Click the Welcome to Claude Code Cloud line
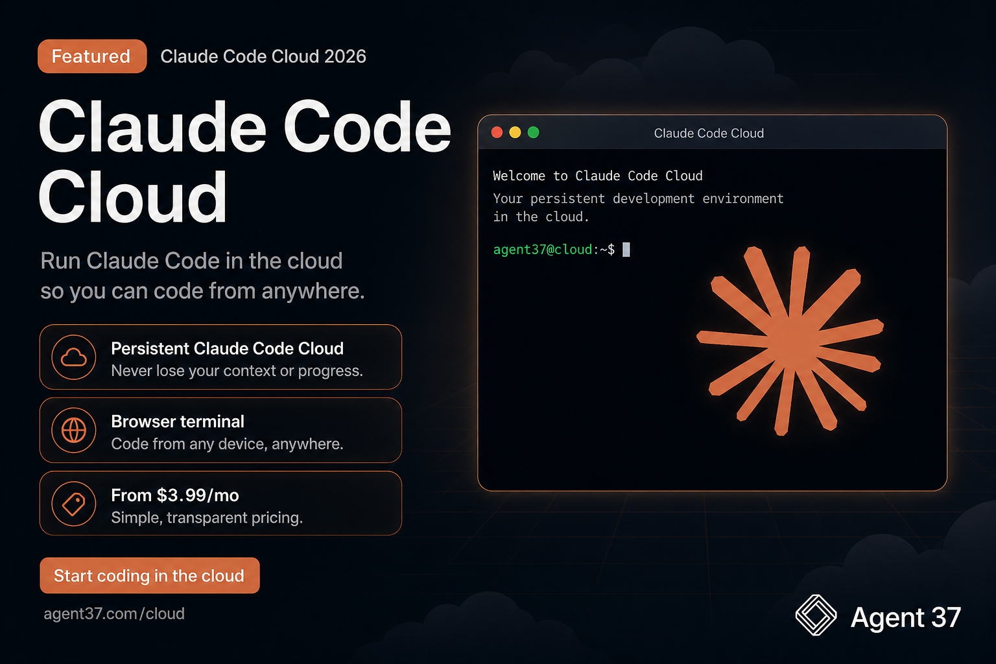This screenshot has height=664, width=996. (598, 176)
